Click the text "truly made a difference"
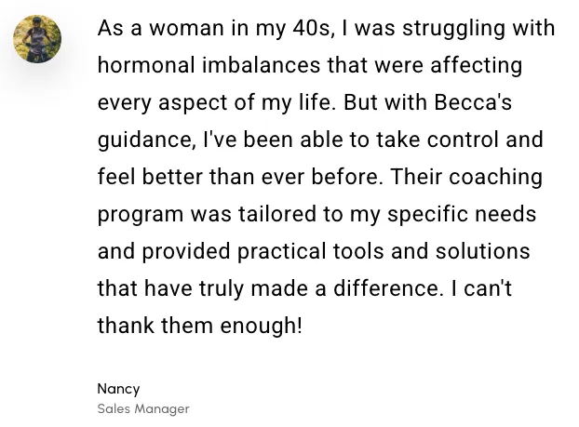This screenshot has width=579, height=427. coord(320,288)
